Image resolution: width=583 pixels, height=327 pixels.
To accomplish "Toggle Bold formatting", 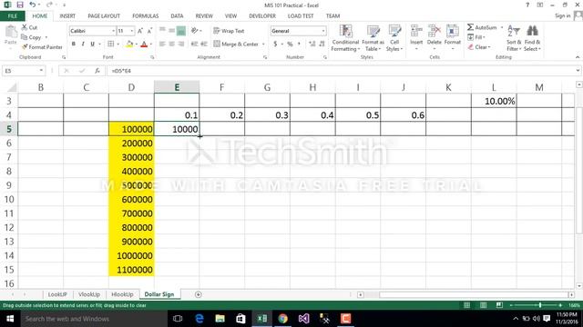I will 74,45.
